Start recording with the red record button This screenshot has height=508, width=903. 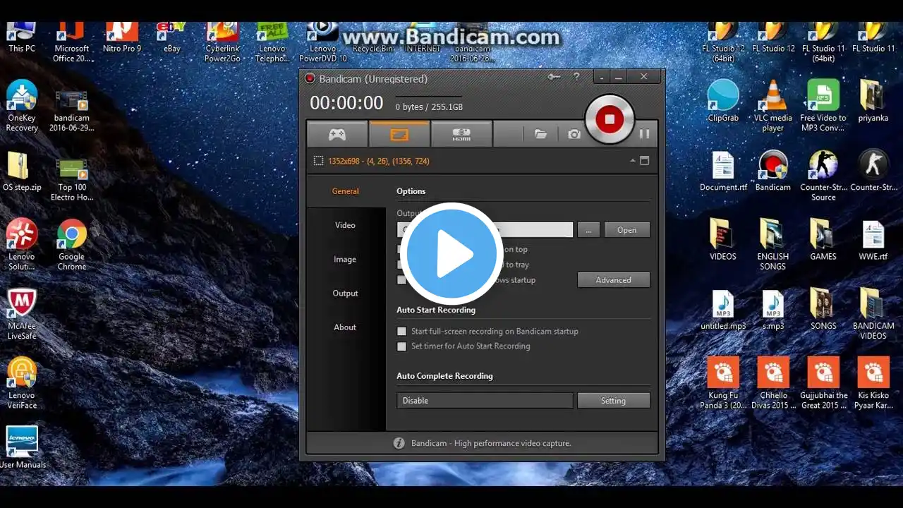pos(610,119)
